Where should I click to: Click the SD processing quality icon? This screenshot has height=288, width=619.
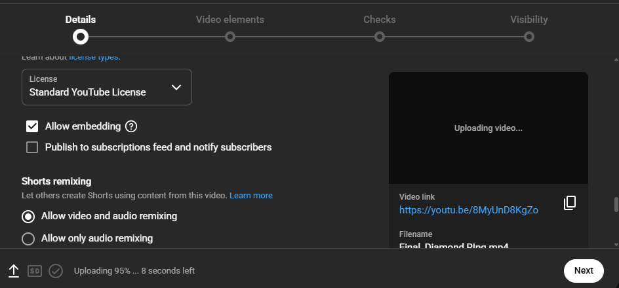click(x=35, y=271)
